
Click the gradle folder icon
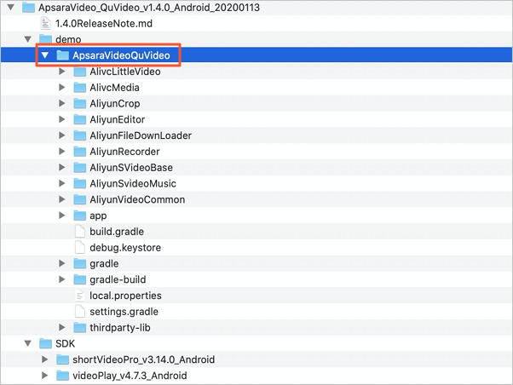tap(79, 263)
